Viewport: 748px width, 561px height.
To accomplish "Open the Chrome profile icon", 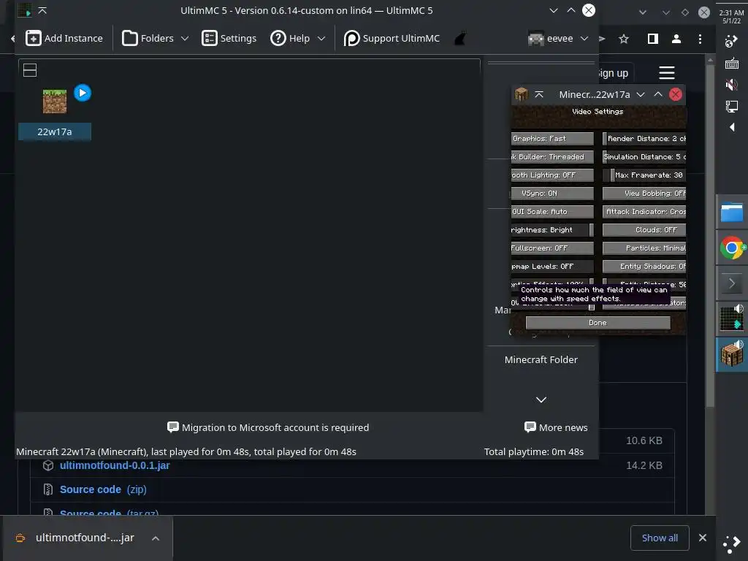I will (676, 39).
